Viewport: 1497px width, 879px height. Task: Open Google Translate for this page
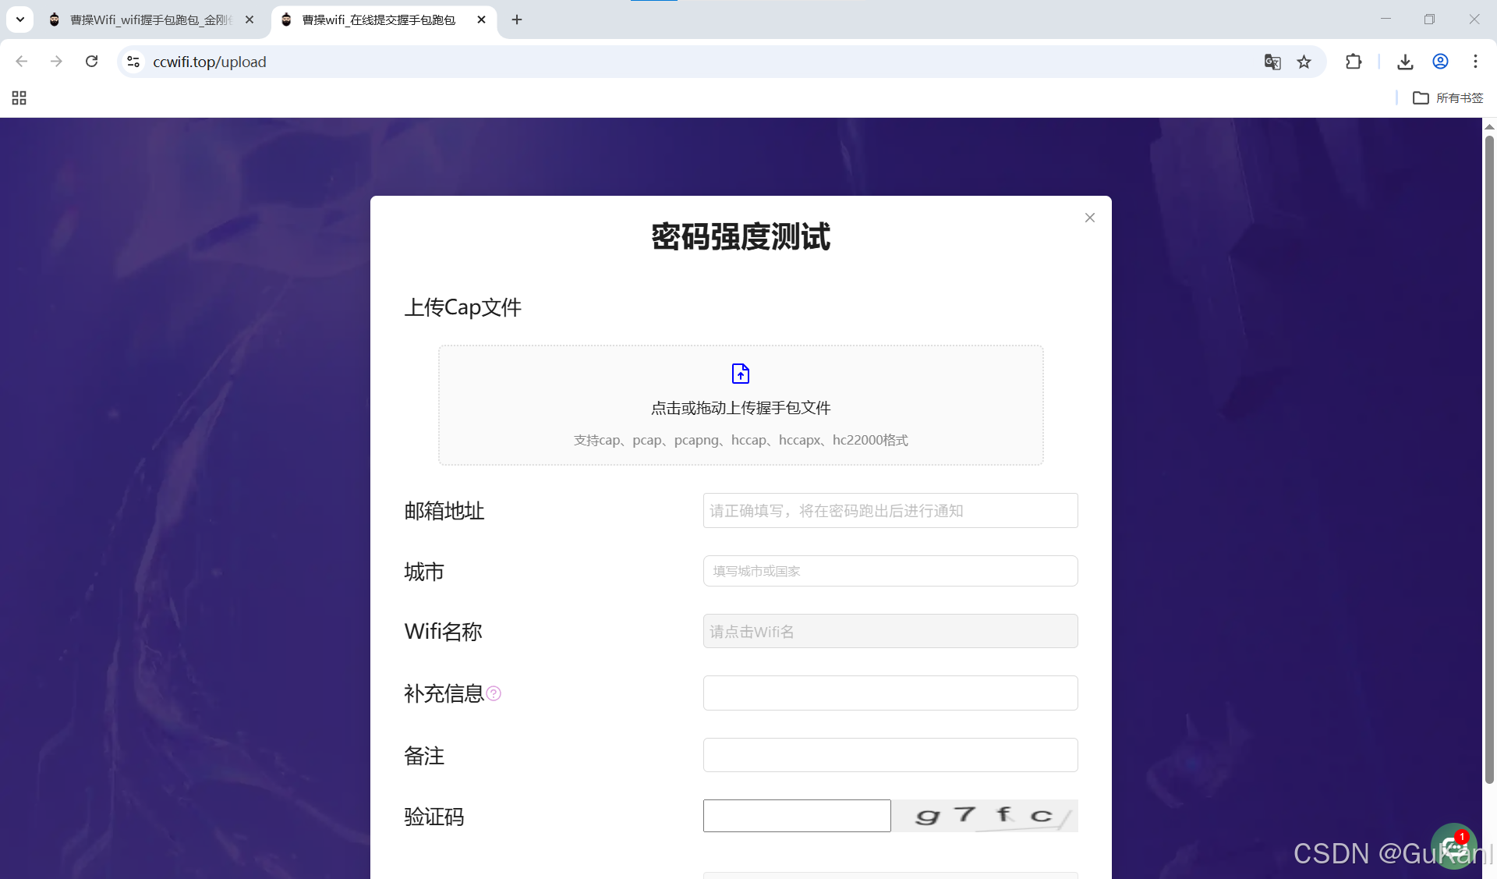click(x=1272, y=62)
